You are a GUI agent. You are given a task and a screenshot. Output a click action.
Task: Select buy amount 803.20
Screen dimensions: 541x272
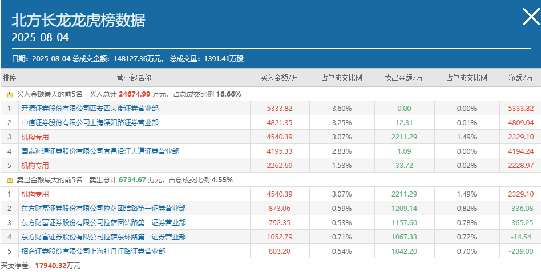click(280, 251)
